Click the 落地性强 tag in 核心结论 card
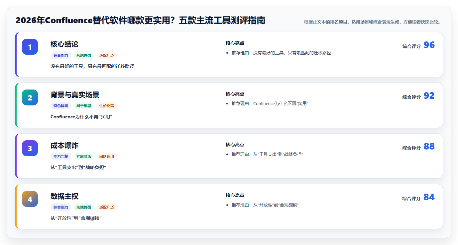 pyautogui.click(x=84, y=55)
